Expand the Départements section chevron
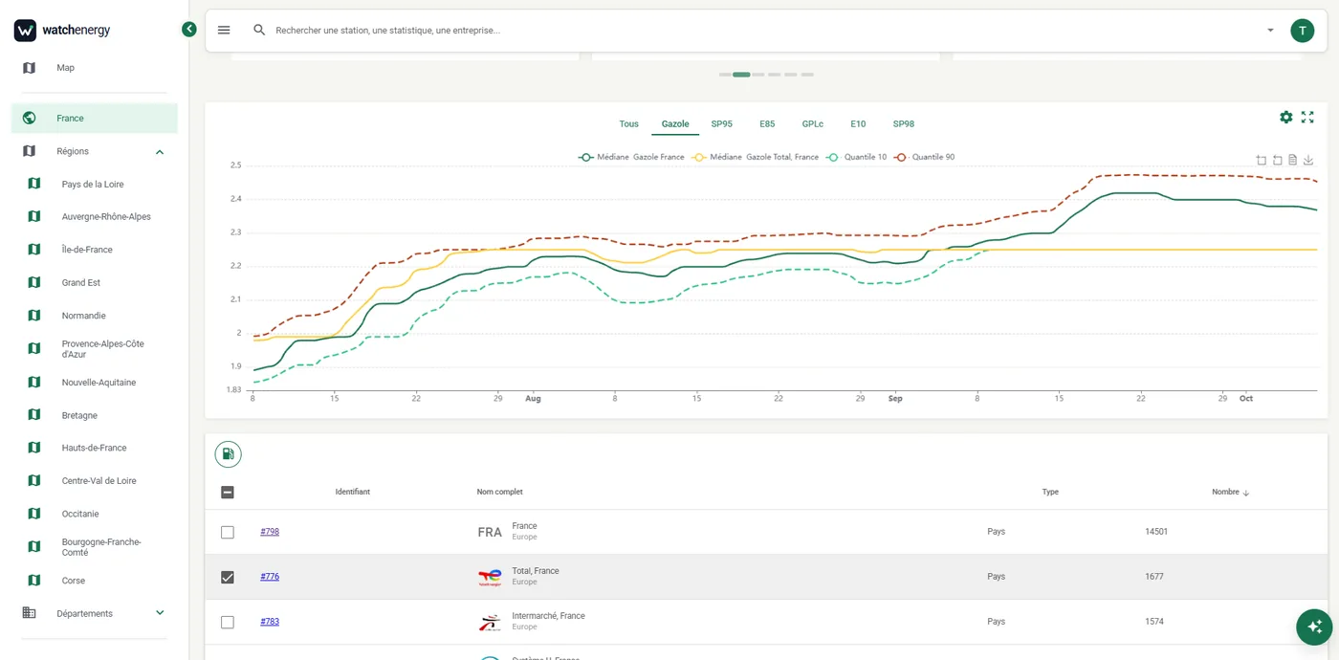The height and width of the screenshot is (660, 1339). pyautogui.click(x=160, y=613)
